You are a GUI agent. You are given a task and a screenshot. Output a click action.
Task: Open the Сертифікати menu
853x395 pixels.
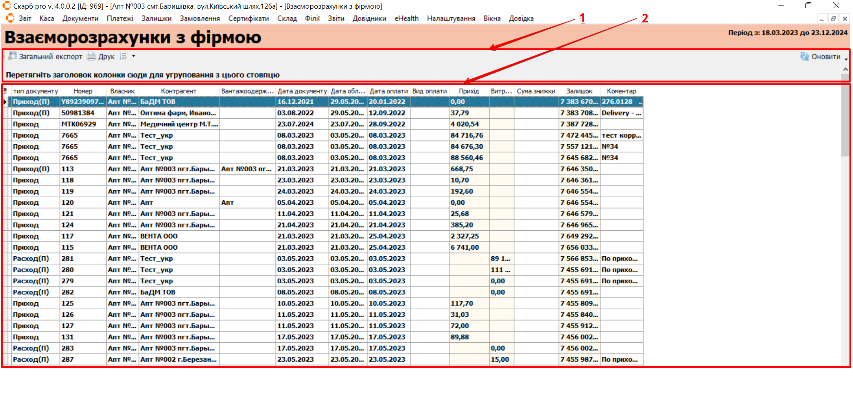pos(249,18)
